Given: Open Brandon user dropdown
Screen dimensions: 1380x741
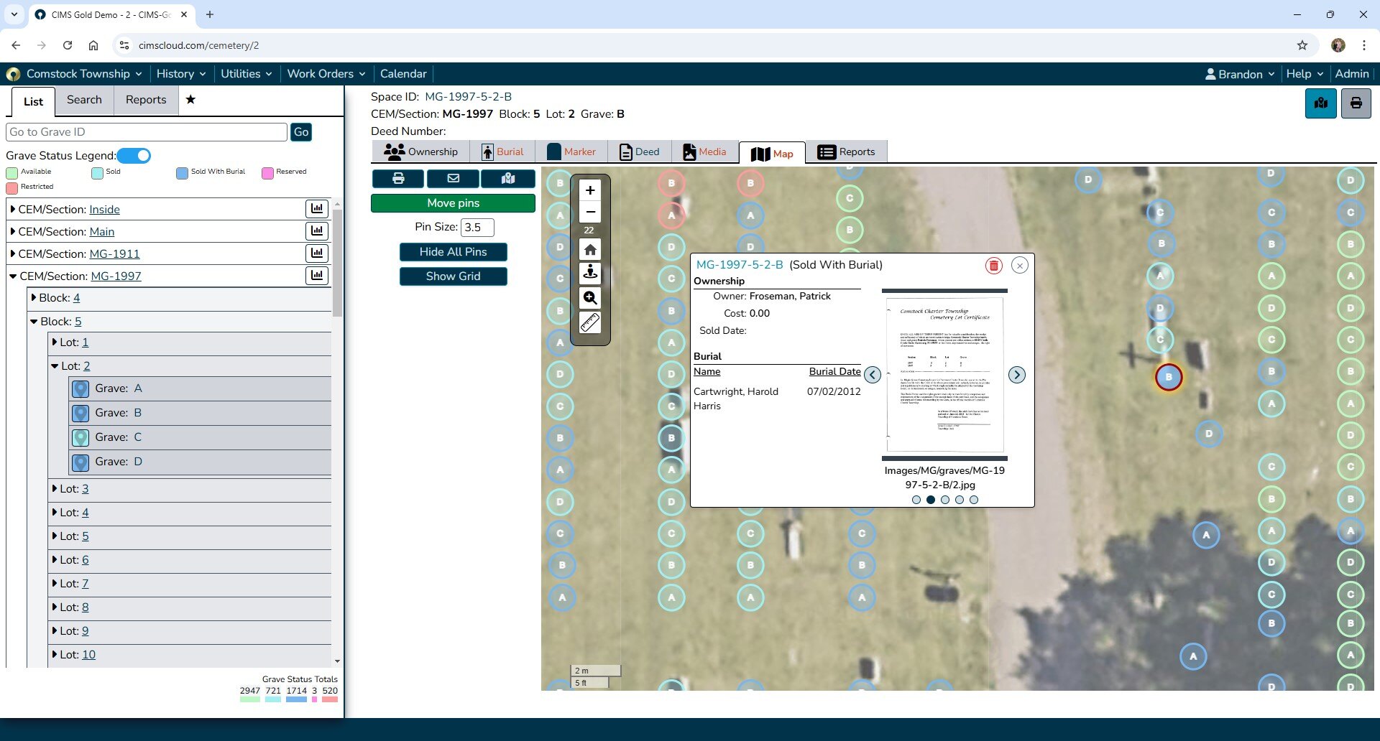Looking at the screenshot, I should [x=1240, y=74].
